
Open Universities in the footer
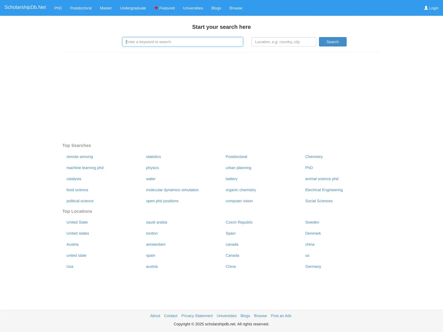pyautogui.click(x=226, y=316)
